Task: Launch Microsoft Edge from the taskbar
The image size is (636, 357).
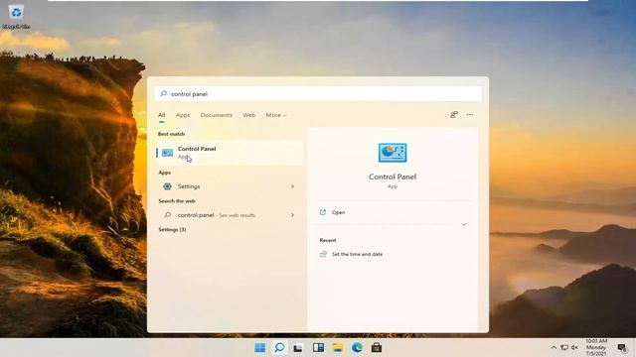Action: pos(357,348)
